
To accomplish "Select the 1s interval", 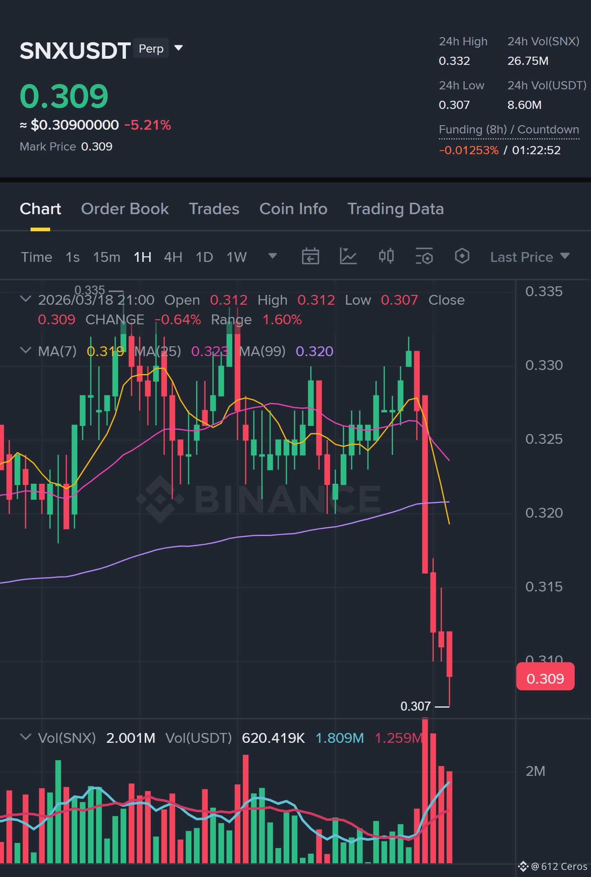I will [x=73, y=257].
